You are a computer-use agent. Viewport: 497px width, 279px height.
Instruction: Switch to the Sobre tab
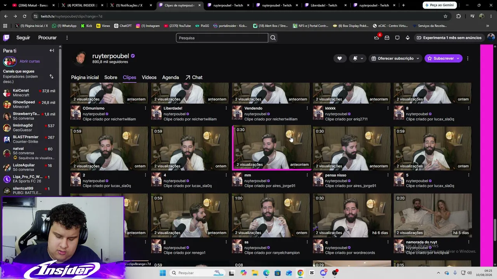coord(111,77)
